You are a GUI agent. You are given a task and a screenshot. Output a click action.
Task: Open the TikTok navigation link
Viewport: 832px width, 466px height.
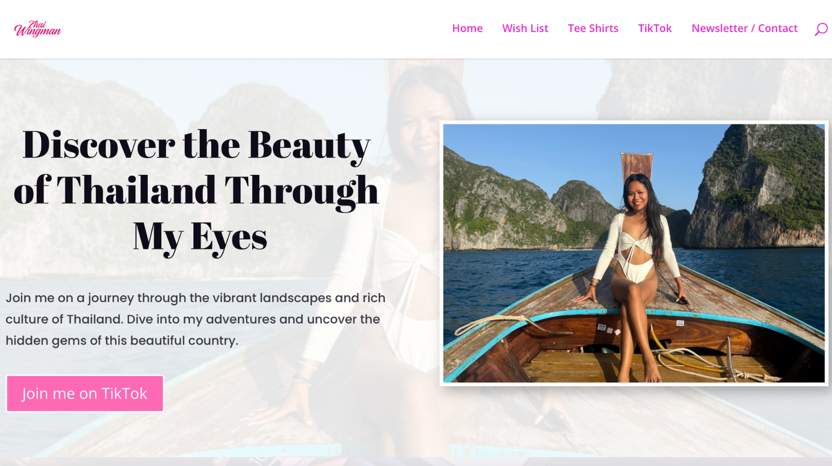tap(655, 29)
